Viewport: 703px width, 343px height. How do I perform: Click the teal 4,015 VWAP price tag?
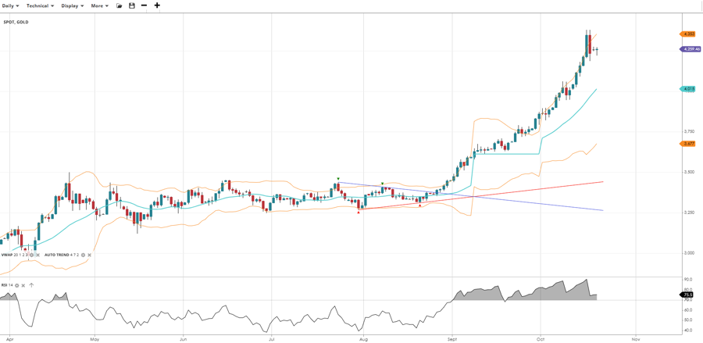pos(688,89)
